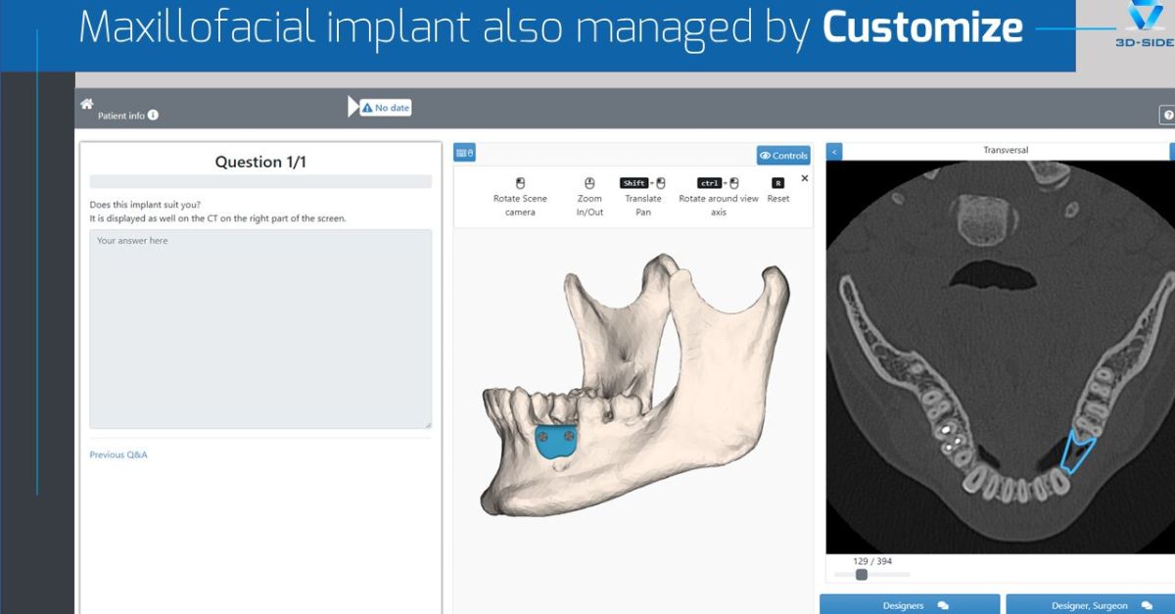The height and width of the screenshot is (614, 1175).
Task: Click the Reset R key icon
Action: pyautogui.click(x=777, y=183)
